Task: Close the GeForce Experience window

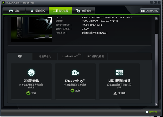Action: [x=159, y=2]
